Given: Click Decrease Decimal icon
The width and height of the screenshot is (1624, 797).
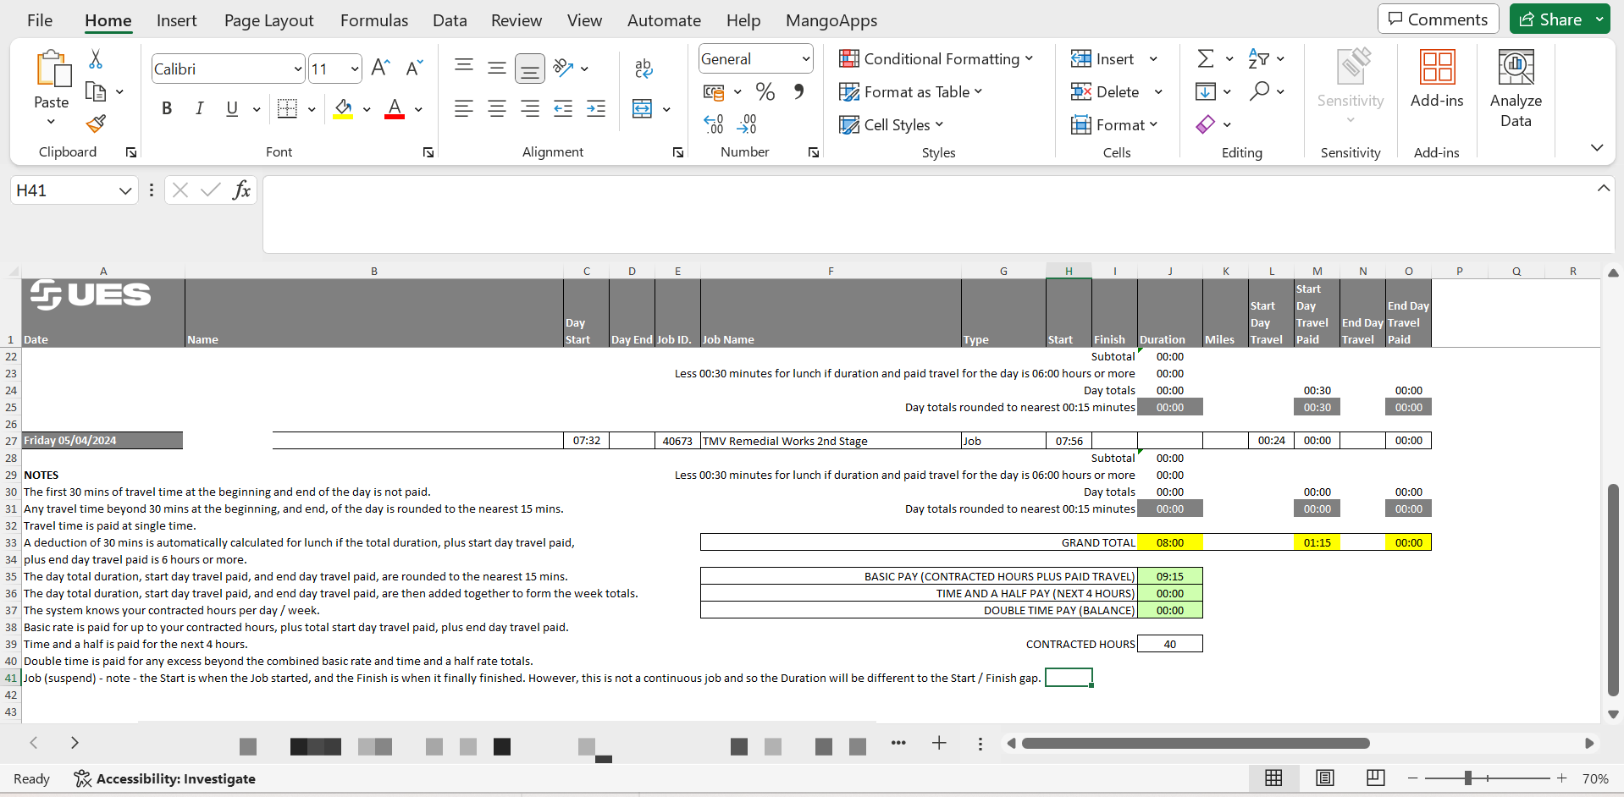Looking at the screenshot, I should pyautogui.click(x=747, y=125).
